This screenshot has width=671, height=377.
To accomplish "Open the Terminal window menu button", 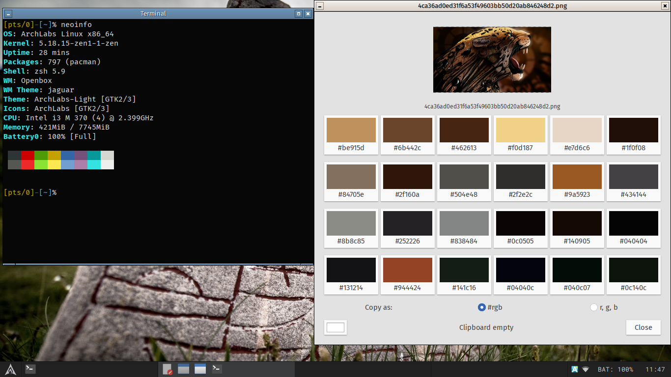I will pyautogui.click(x=8, y=14).
